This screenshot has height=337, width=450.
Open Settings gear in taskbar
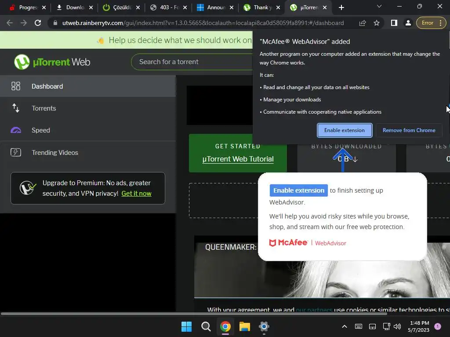pyautogui.click(x=264, y=326)
